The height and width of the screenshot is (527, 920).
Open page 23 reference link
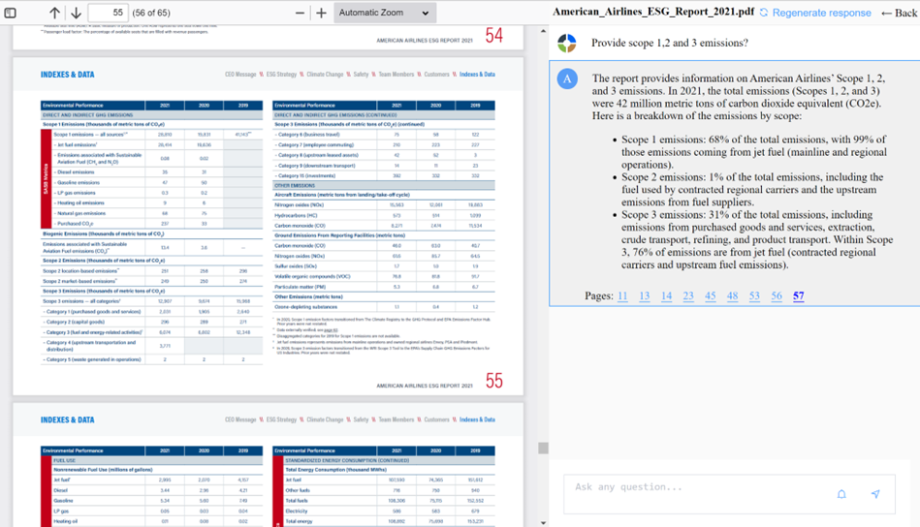(688, 296)
